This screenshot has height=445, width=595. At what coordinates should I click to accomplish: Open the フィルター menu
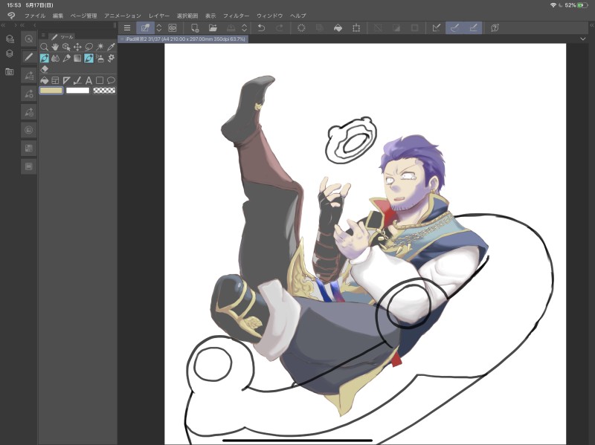click(x=236, y=16)
